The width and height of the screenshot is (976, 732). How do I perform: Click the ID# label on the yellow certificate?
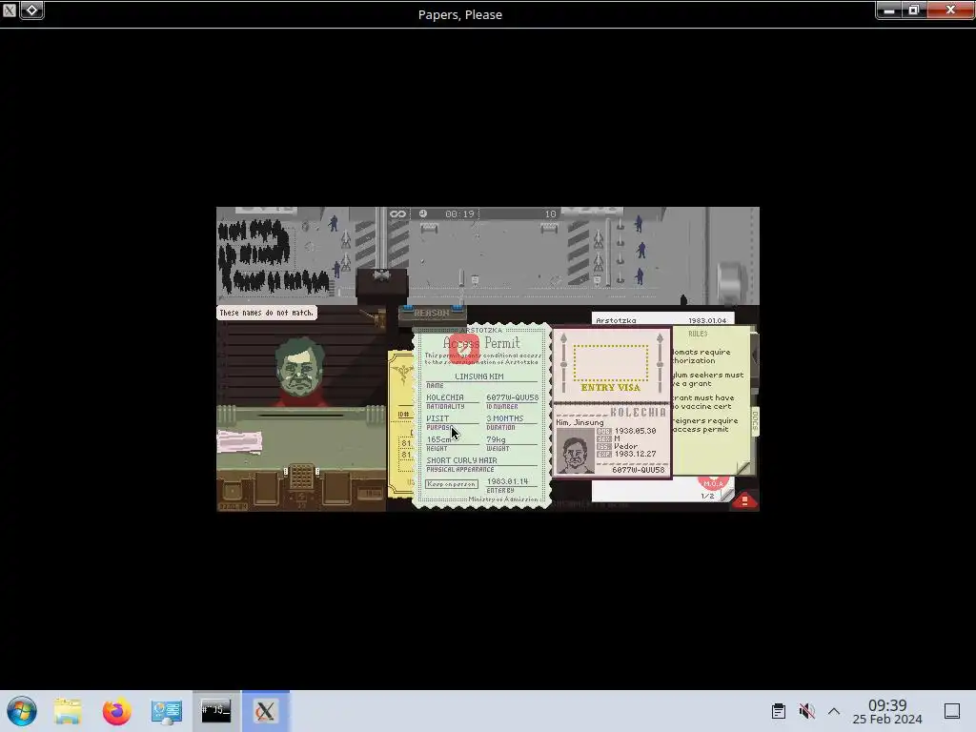pos(403,415)
